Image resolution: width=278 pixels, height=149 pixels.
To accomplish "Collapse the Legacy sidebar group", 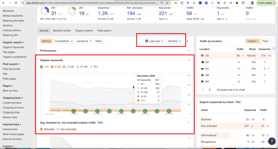I will (x=8, y=146).
